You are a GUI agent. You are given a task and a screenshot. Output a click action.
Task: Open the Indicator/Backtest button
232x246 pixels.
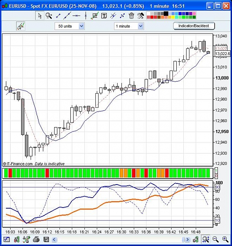[194, 26]
